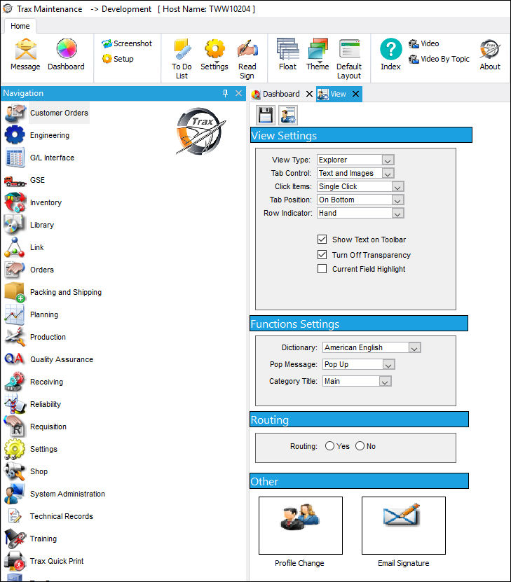
Task: Uncheck Show Text on Toolbar
Action: tap(322, 240)
